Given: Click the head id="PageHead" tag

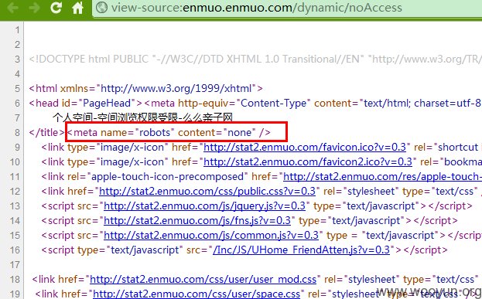Looking at the screenshot, I should click(85, 104).
